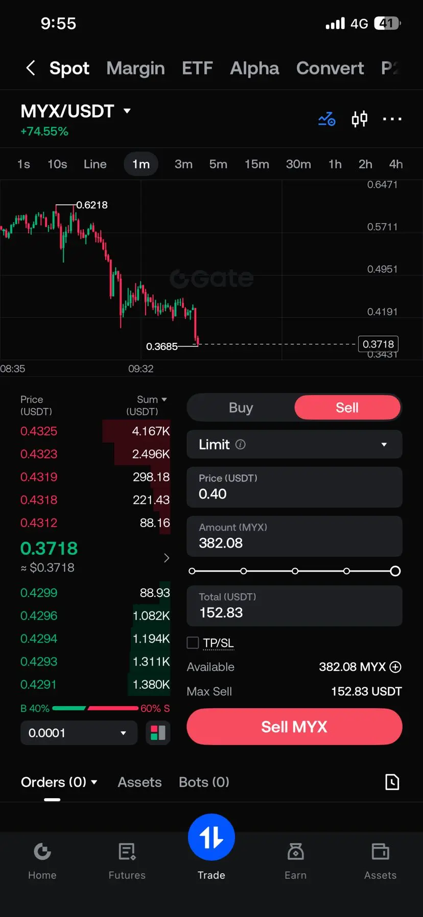Screen dimensions: 423x917
Task: Tap the blue Trade swap button
Action: coord(212,837)
